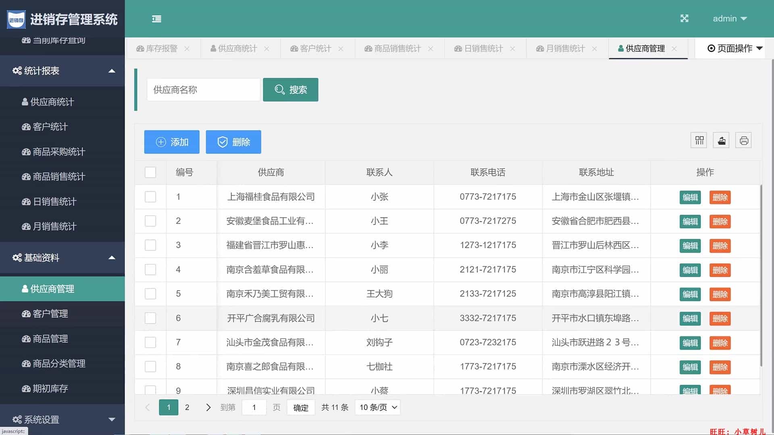Click the print table icon

click(x=744, y=141)
